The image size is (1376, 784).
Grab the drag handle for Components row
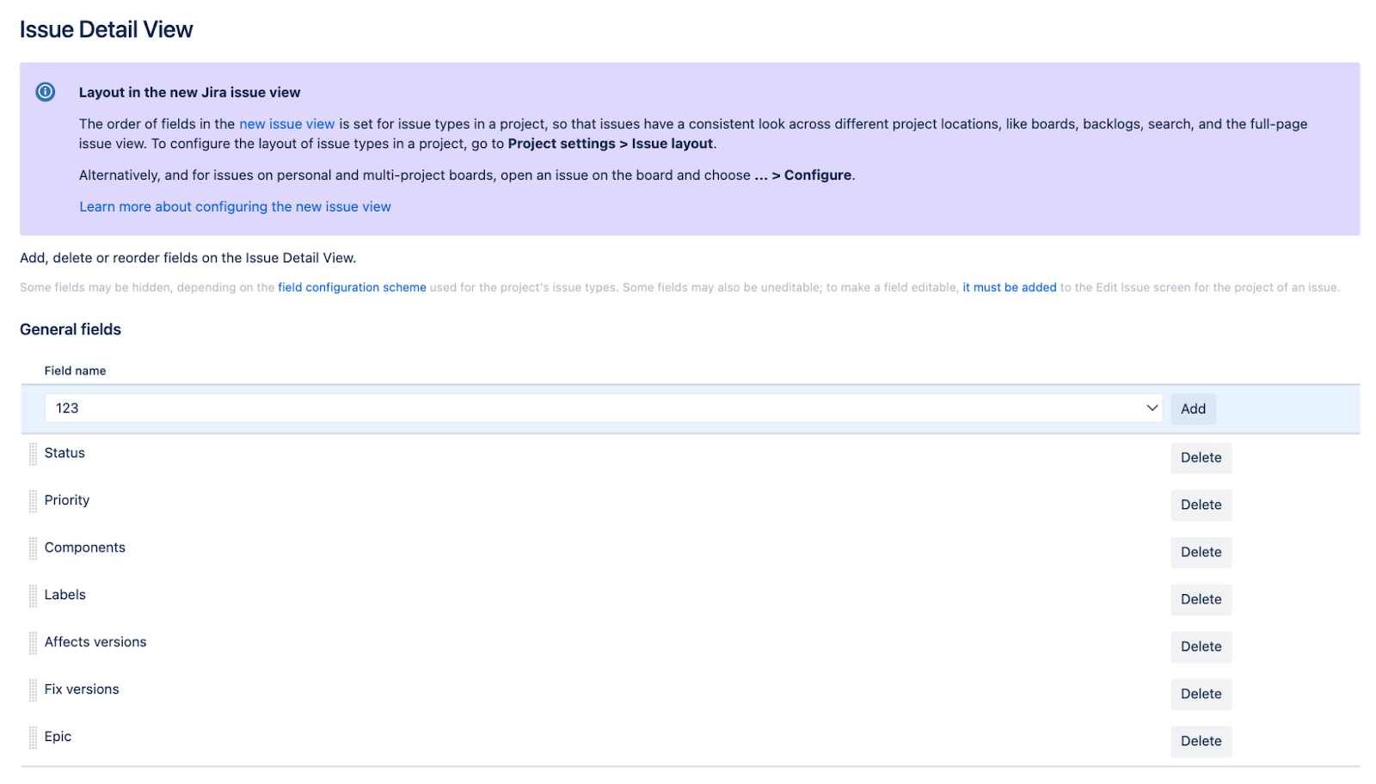[34, 548]
